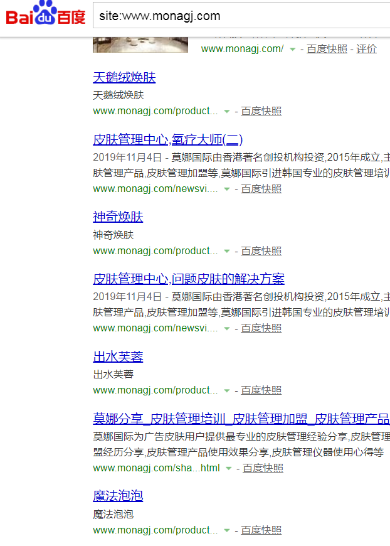Viewport: 390px width, 546px height.
Task: Click plain text 神奇焕肤 description
Action: (x=113, y=235)
